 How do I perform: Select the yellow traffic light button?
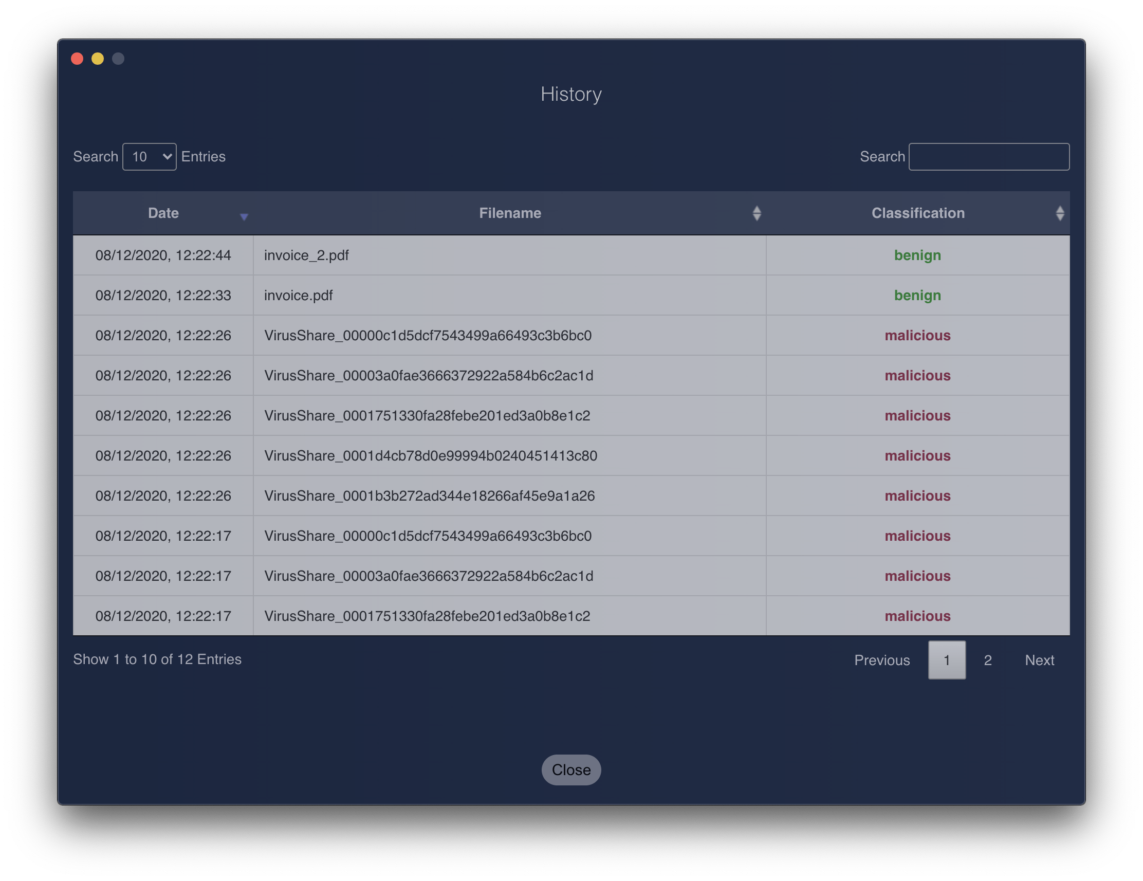[97, 59]
